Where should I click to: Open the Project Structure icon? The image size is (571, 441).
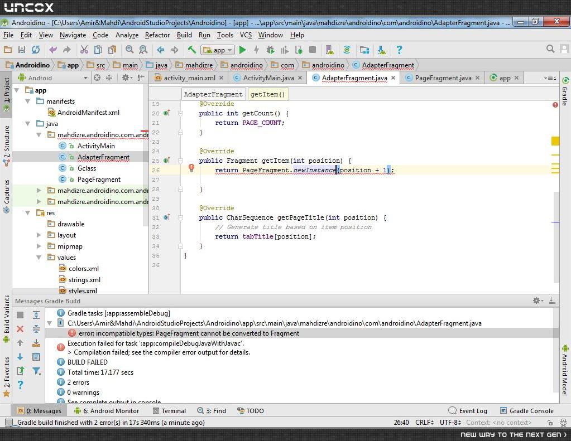point(364,50)
